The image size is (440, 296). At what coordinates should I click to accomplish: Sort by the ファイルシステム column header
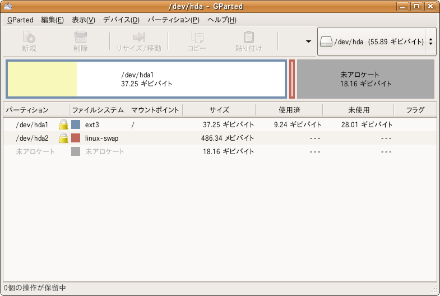point(98,110)
